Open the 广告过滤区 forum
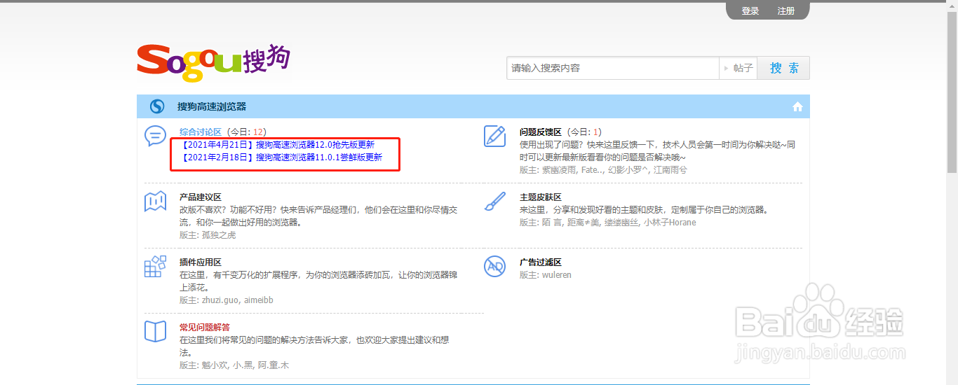958x385 pixels. (x=541, y=262)
